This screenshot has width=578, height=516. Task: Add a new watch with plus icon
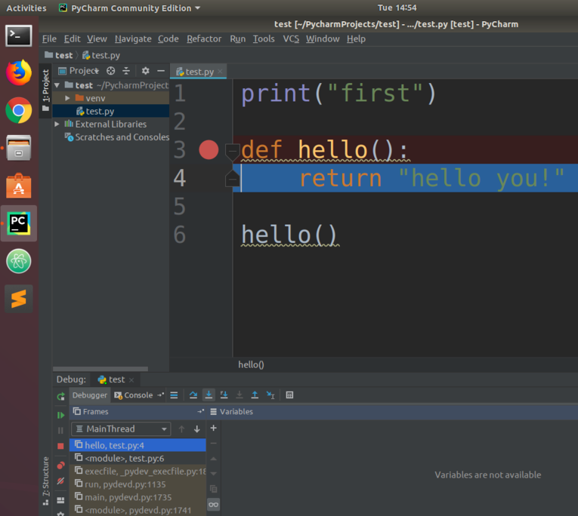[213, 428]
